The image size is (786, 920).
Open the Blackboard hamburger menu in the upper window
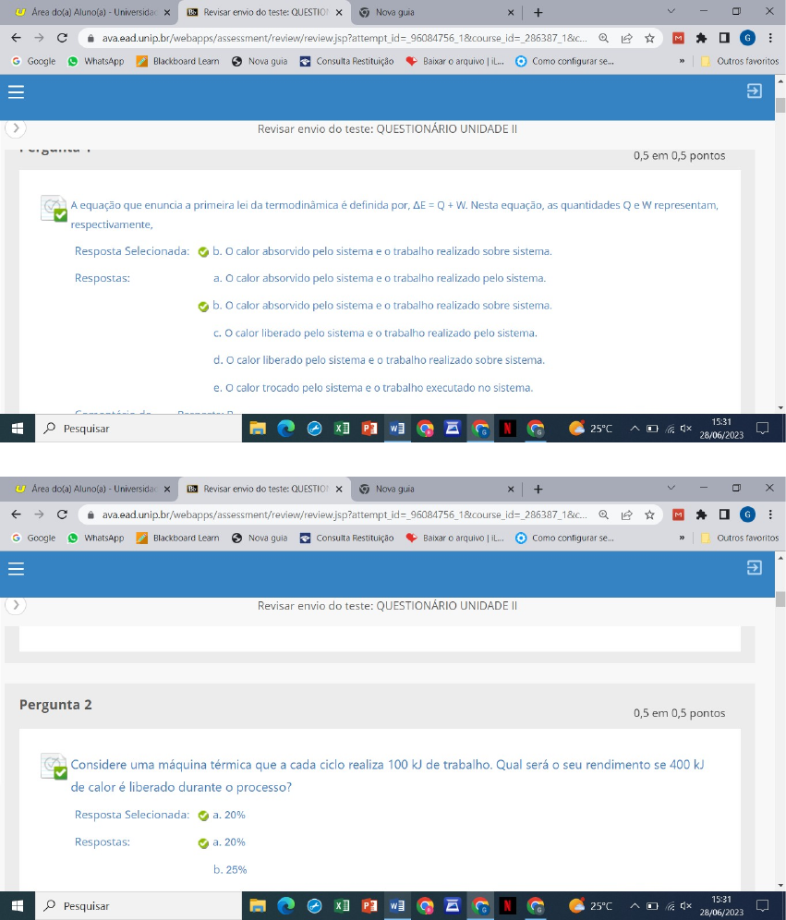click(16, 91)
